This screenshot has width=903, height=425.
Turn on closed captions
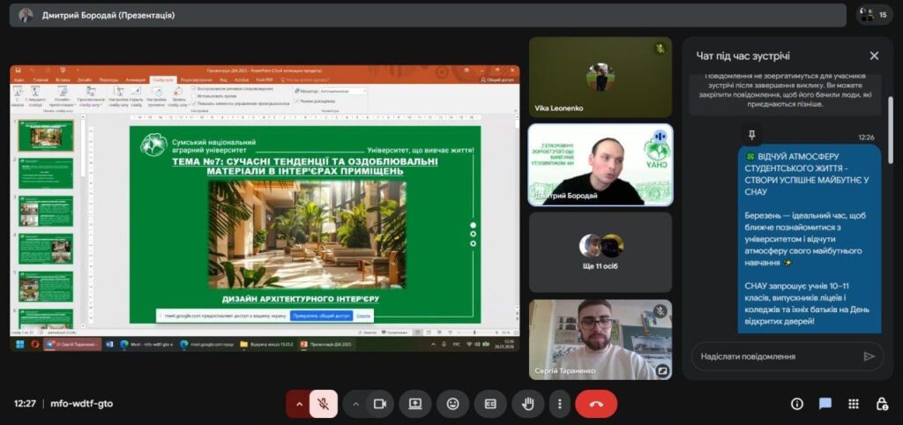[x=490, y=404]
